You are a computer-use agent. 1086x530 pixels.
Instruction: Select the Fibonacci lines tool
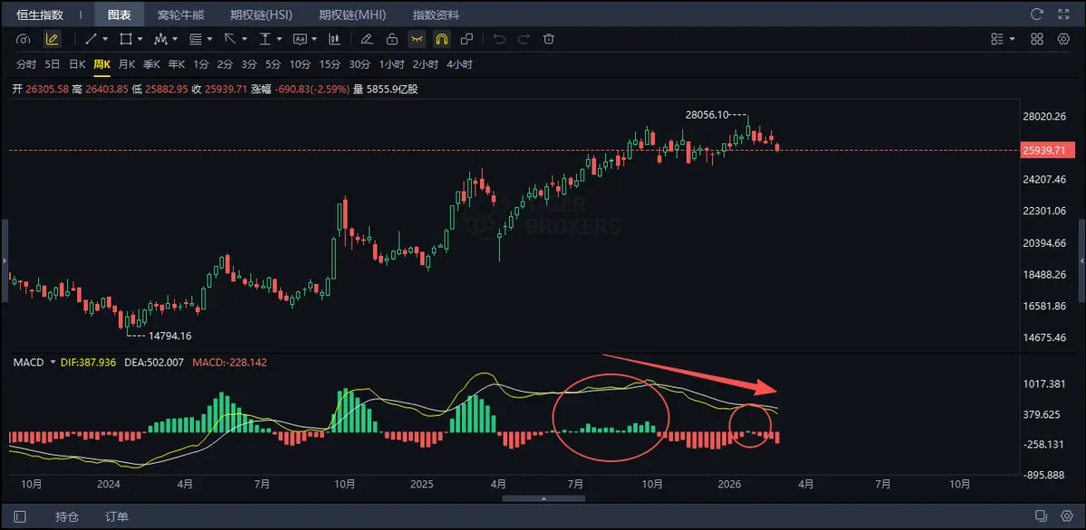(196, 40)
